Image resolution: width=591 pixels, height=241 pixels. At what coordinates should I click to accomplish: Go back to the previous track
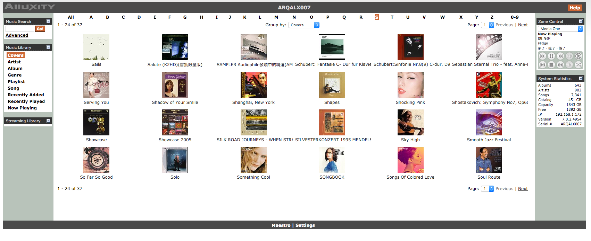tap(542, 56)
